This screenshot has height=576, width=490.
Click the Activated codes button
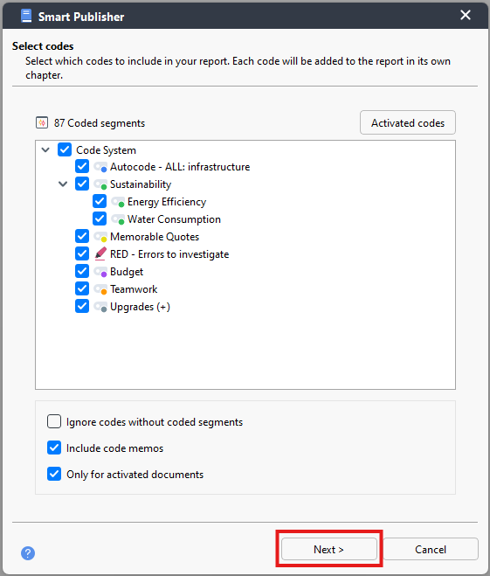click(x=408, y=122)
